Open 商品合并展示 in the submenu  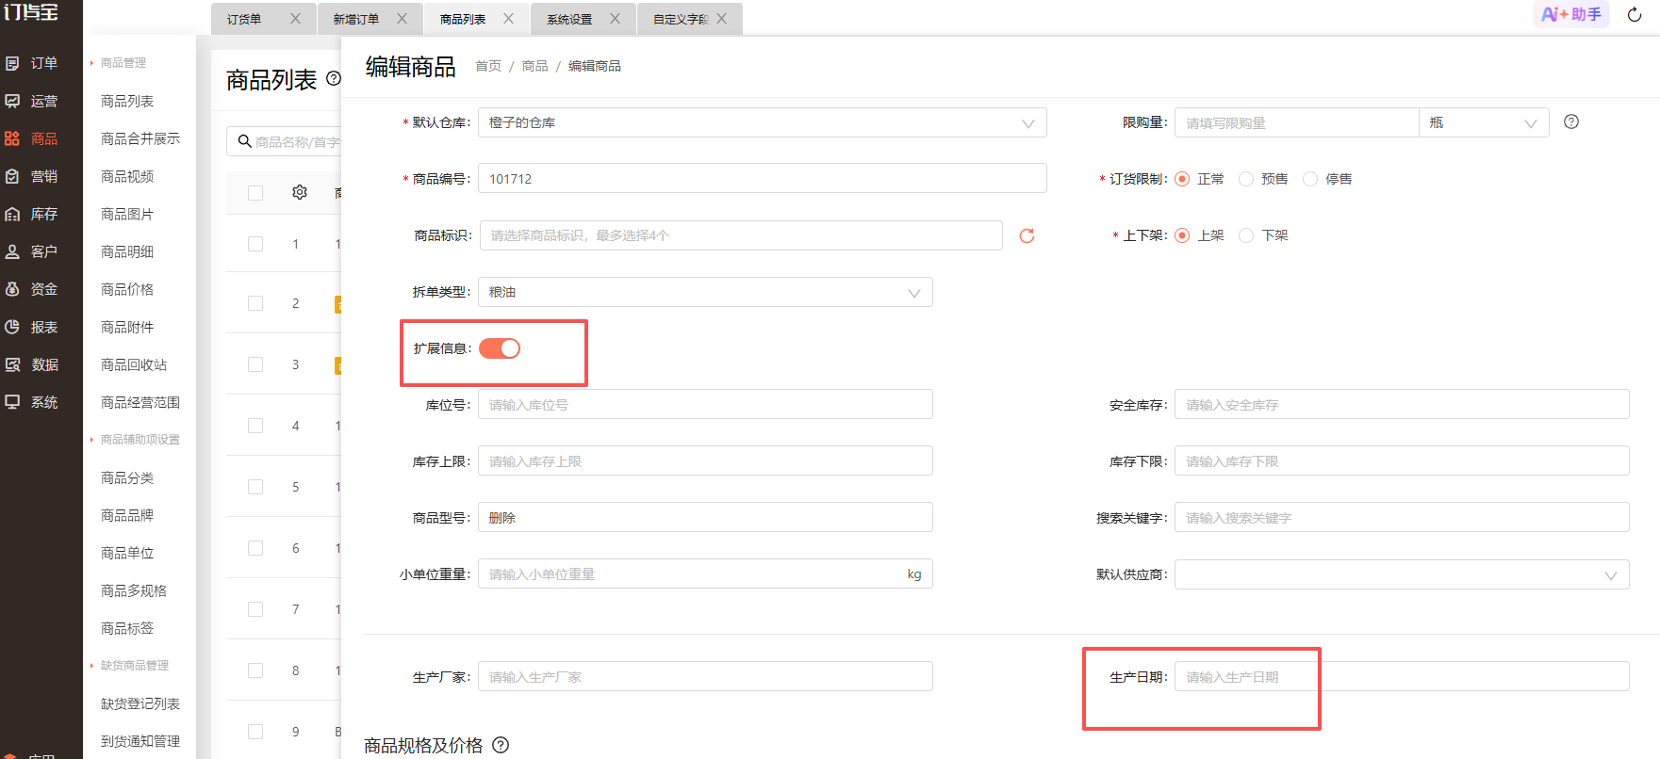pos(140,138)
